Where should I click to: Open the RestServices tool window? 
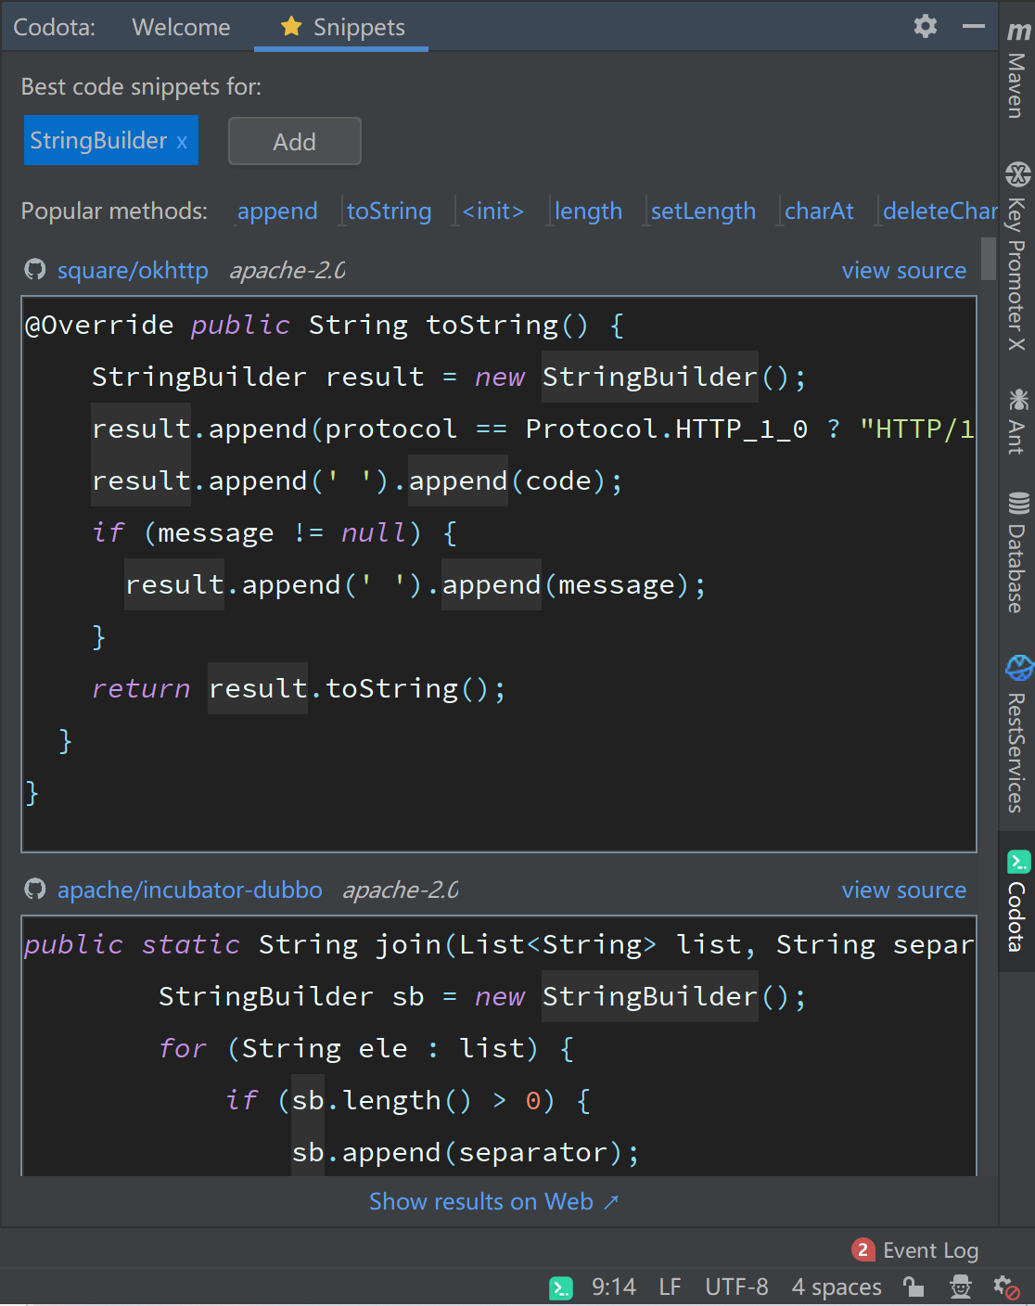[1017, 734]
